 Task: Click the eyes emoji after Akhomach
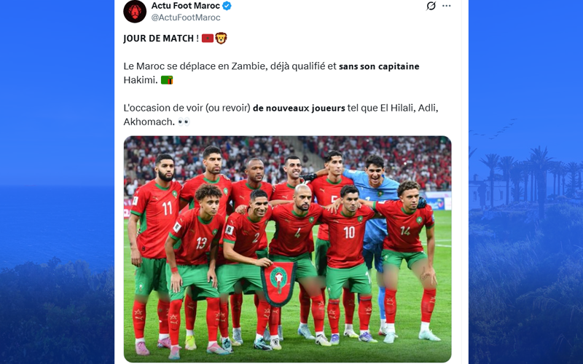coord(184,122)
